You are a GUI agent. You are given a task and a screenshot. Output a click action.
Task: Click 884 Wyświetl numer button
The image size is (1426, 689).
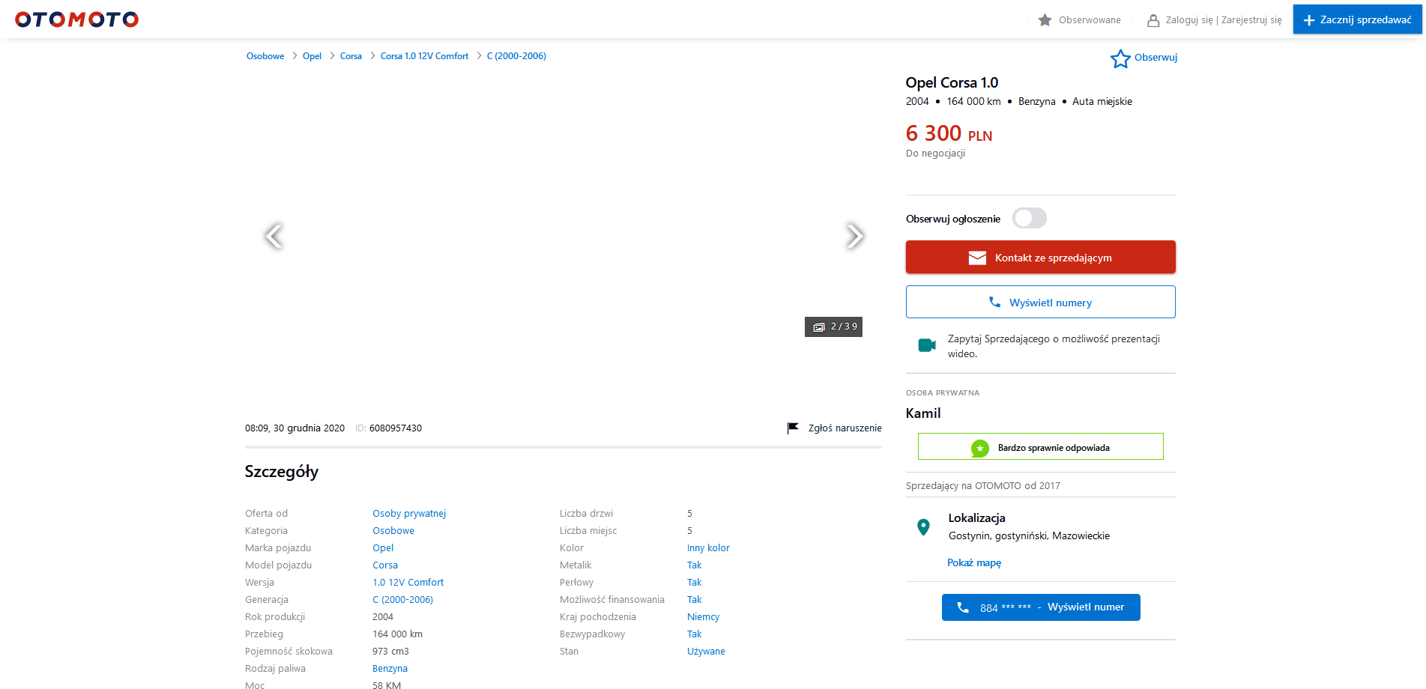pyautogui.click(x=1040, y=607)
